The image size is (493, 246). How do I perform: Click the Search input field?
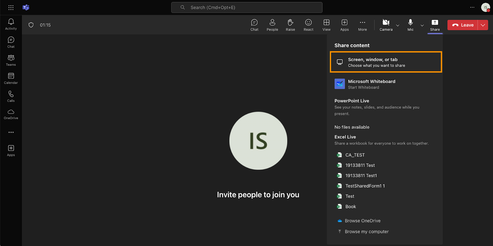[x=247, y=7]
